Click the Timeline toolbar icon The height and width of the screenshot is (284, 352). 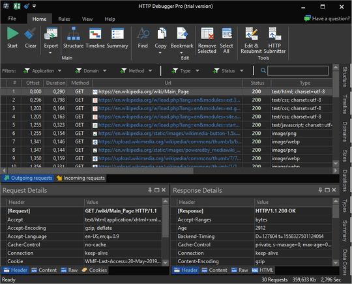pos(95,34)
